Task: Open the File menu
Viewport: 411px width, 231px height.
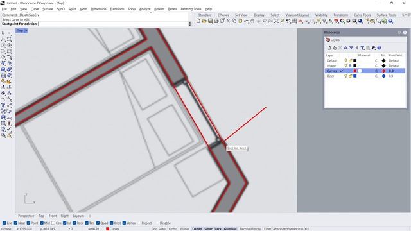Action: [x=4, y=9]
